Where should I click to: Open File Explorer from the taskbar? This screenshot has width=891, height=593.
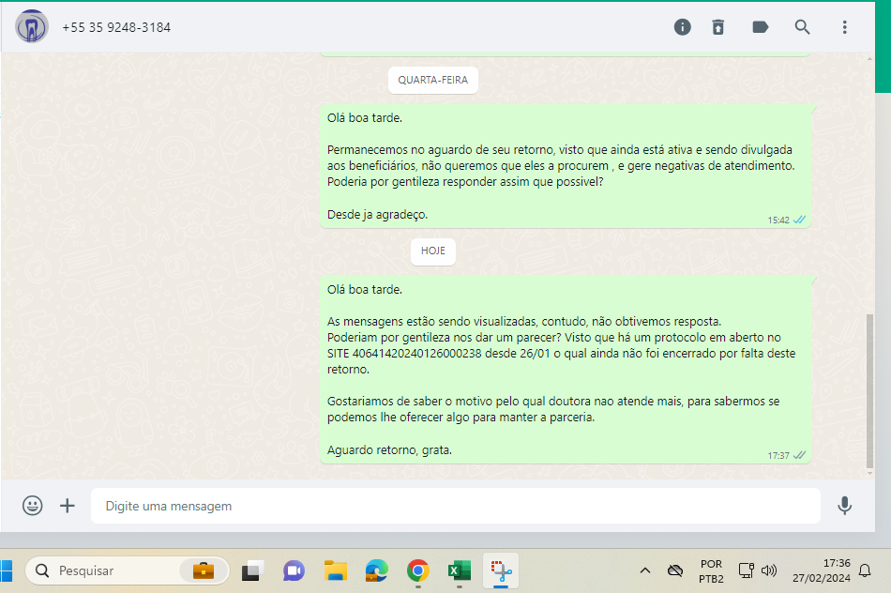click(x=335, y=570)
